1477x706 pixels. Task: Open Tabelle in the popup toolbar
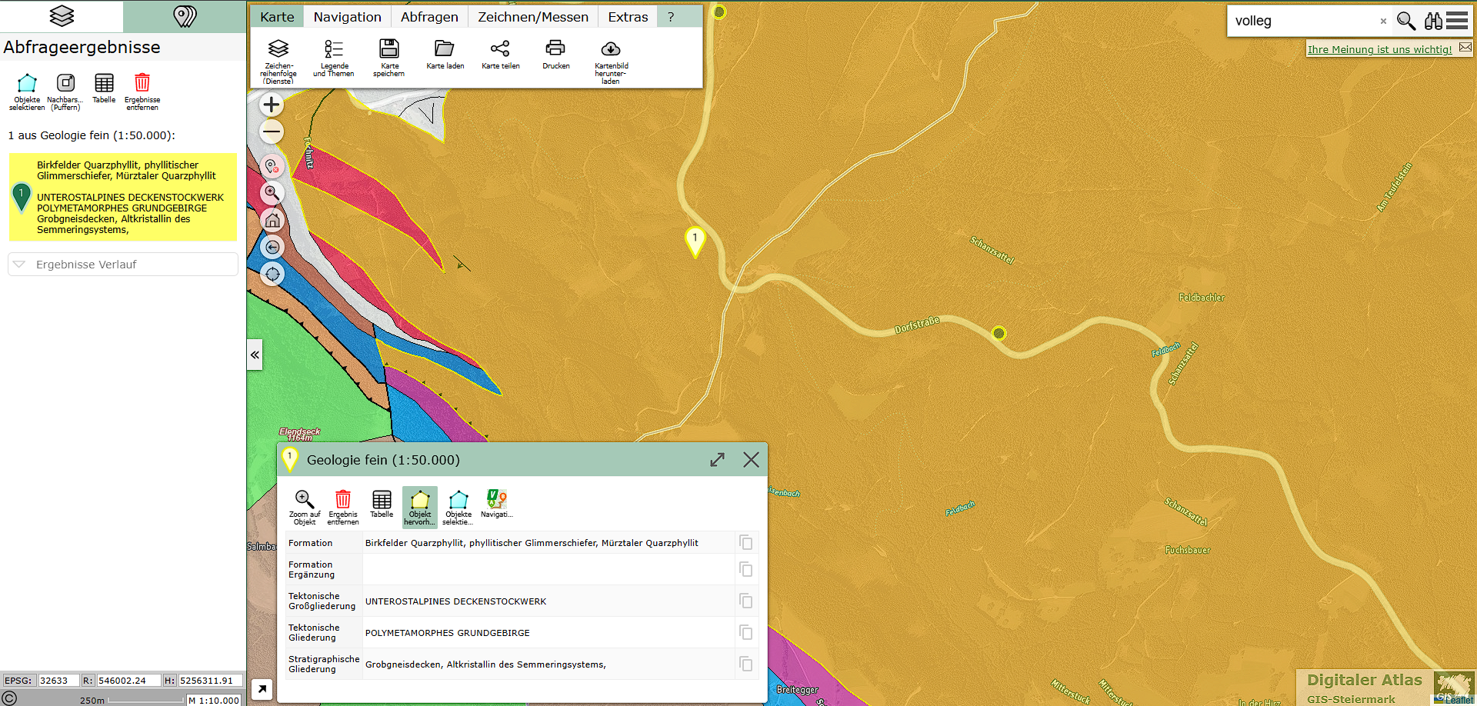point(382,504)
